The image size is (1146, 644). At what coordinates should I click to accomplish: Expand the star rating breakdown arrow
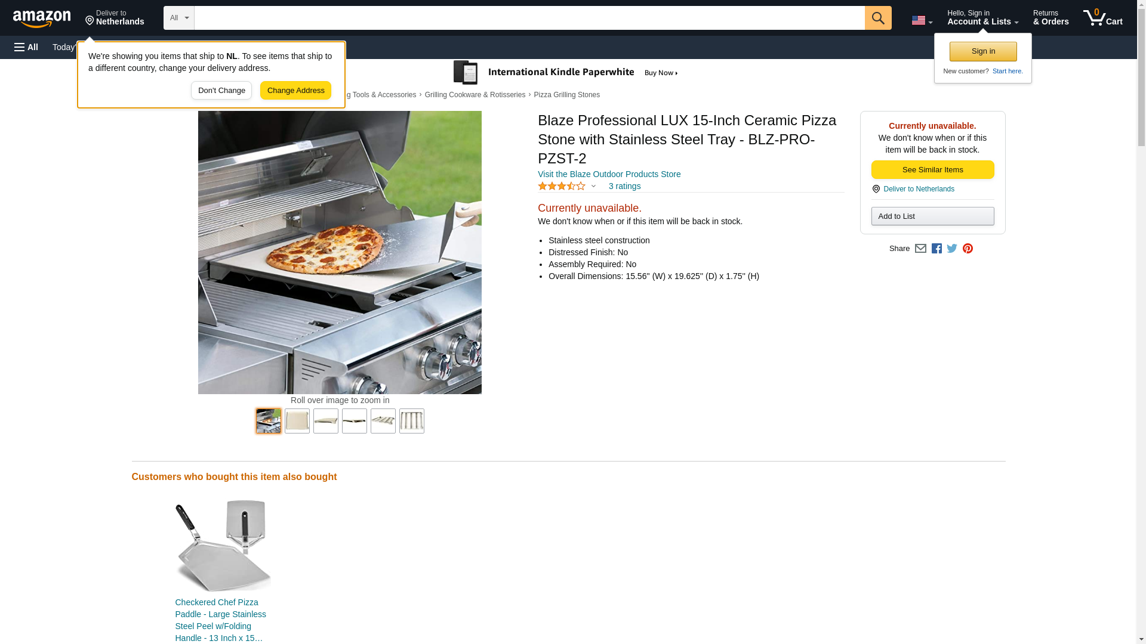(x=593, y=186)
